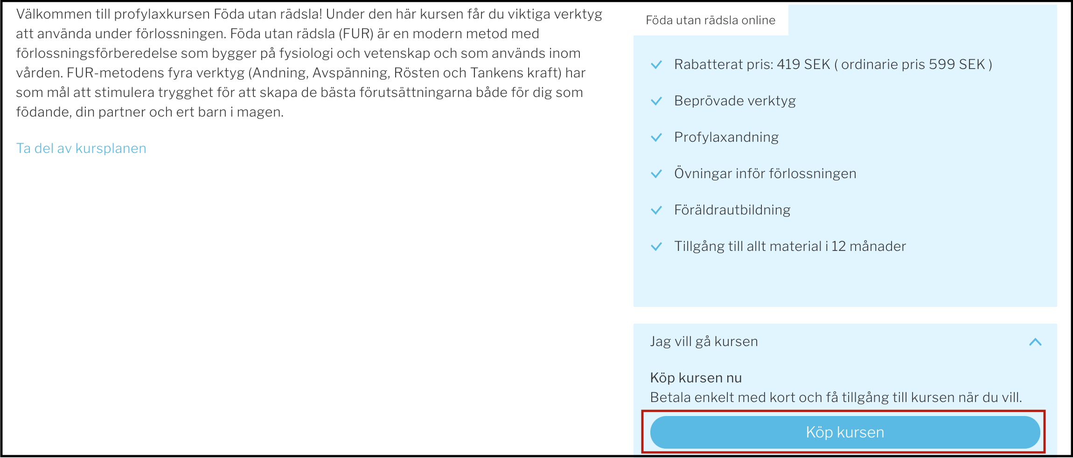Select the Profylaxandning list item text
The width and height of the screenshot is (1073, 458).
pyautogui.click(x=726, y=137)
